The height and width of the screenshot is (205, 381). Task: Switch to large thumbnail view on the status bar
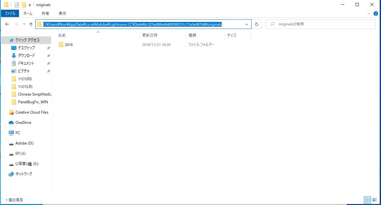tap(375, 200)
